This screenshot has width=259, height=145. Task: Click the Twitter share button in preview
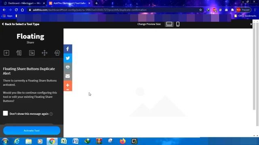[68, 58]
